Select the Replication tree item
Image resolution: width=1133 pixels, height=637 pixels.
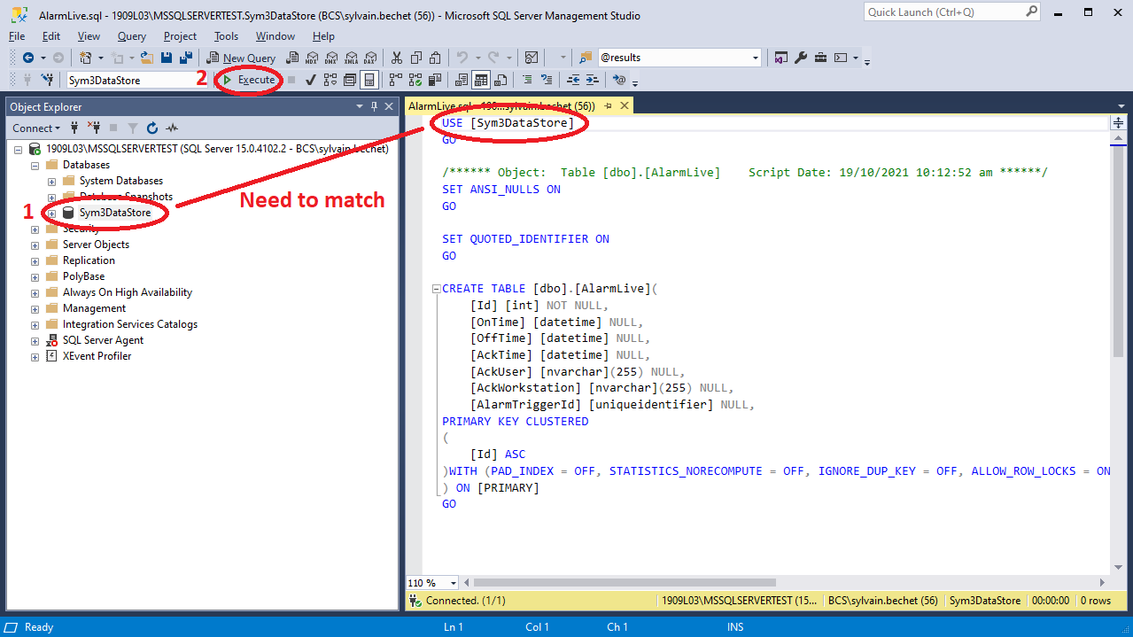[x=89, y=260]
